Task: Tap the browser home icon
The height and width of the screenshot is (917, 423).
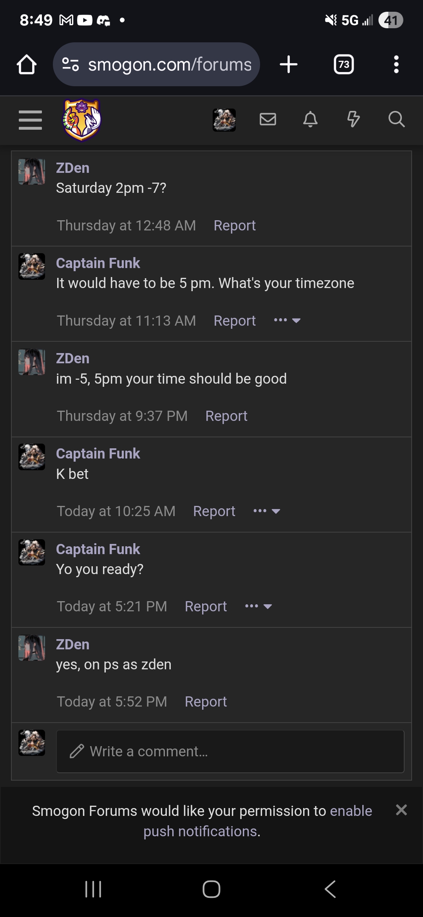Action: tap(27, 64)
